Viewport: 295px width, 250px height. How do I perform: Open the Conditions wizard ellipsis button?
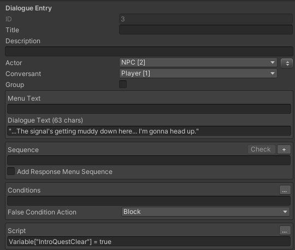click(285, 190)
